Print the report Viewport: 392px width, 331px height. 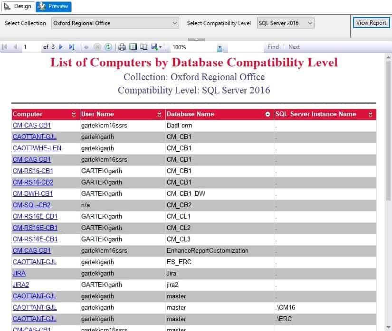[x=122, y=47]
